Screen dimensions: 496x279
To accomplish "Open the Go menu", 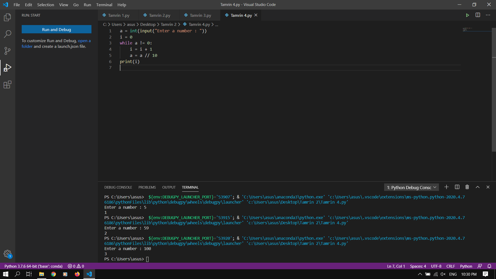I will (76, 5).
